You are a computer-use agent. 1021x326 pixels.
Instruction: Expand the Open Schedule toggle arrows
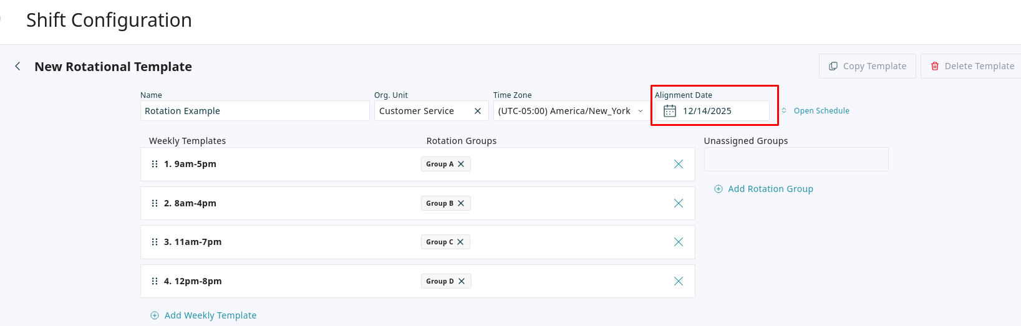click(x=784, y=111)
